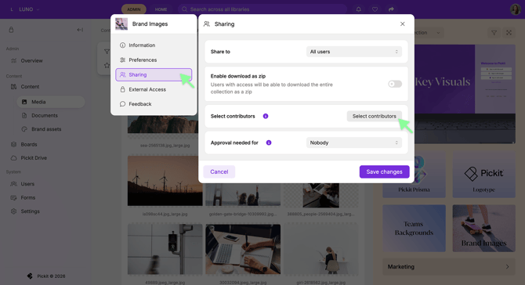Open Approval needed for dropdown

click(354, 142)
